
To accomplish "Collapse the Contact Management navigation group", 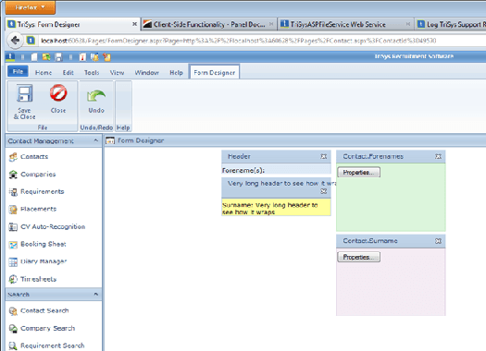I will (x=95, y=140).
